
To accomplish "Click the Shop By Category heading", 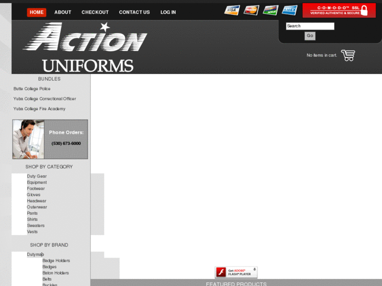I will click(49, 167).
